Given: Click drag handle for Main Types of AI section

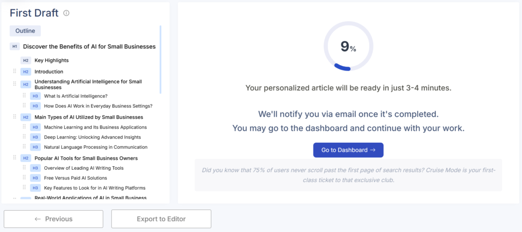Looking at the screenshot, I should click(x=15, y=117).
